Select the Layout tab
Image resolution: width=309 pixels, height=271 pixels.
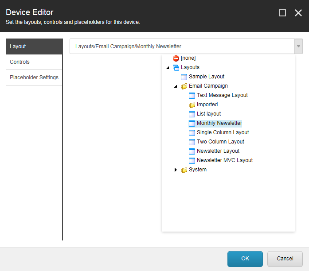34,46
